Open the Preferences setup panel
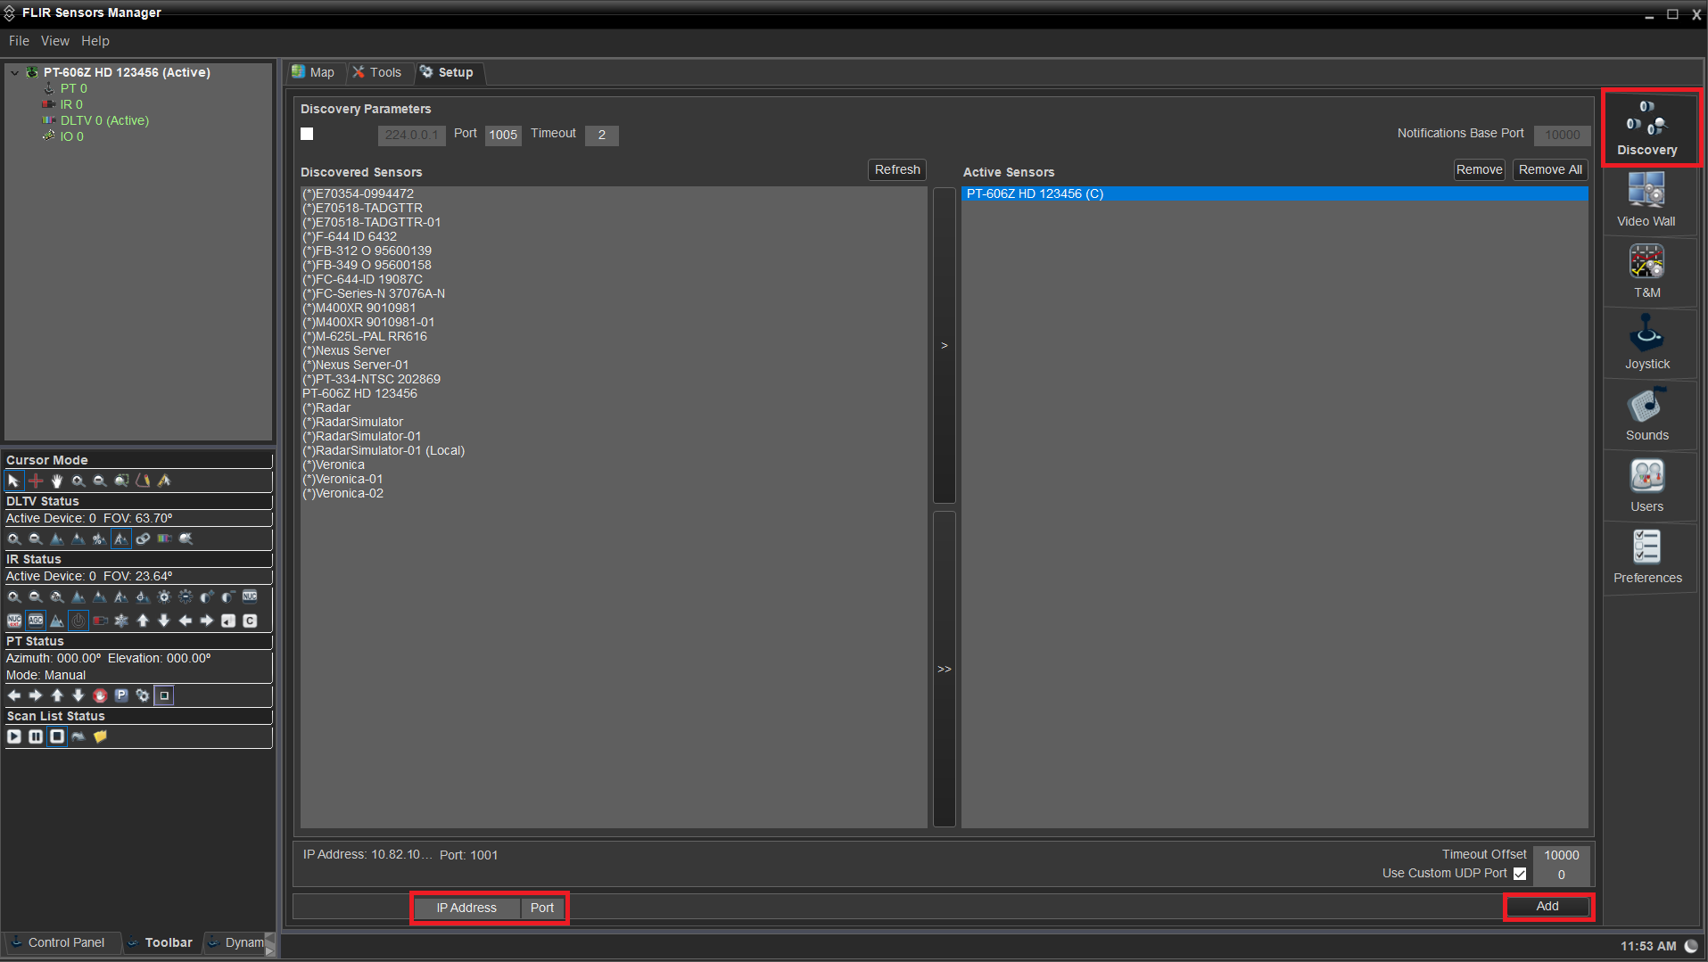1708x962 pixels. [x=1646, y=557]
